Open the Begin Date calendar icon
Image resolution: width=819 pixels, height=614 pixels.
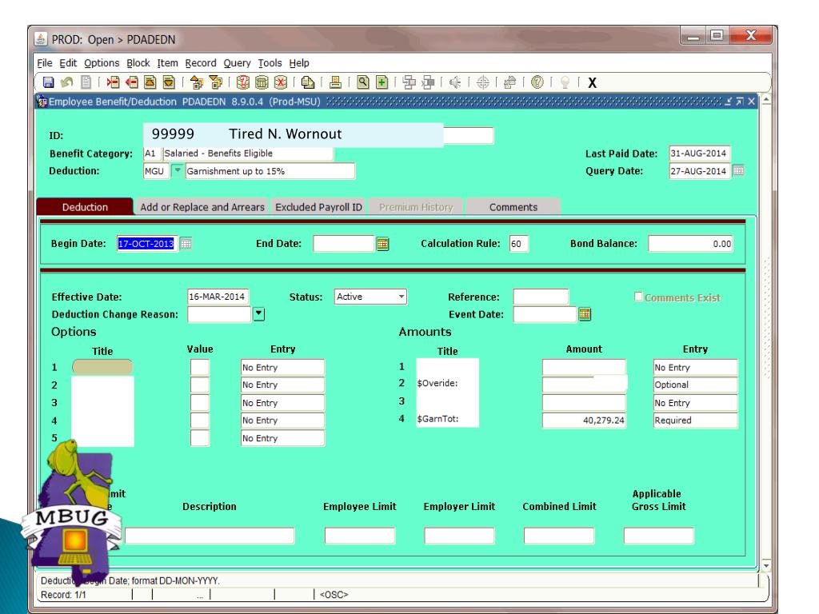186,243
